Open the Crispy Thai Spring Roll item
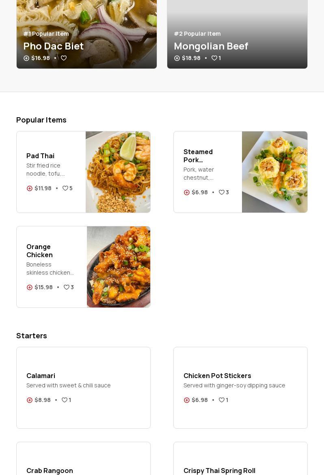Image resolution: width=324 pixels, height=475 pixels. (x=219, y=471)
